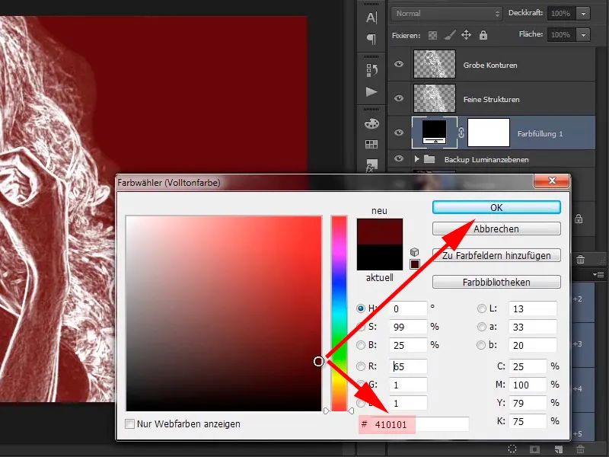The width and height of the screenshot is (609, 457).
Task: Lock transparent pixels icon
Action: tap(432, 35)
